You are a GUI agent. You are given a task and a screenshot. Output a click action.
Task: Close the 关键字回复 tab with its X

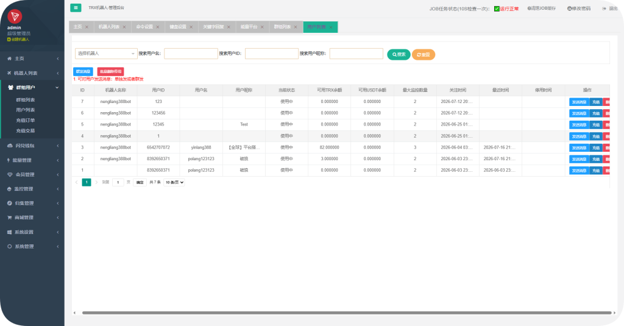click(229, 27)
